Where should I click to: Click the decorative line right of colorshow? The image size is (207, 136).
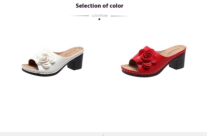point(121,16)
